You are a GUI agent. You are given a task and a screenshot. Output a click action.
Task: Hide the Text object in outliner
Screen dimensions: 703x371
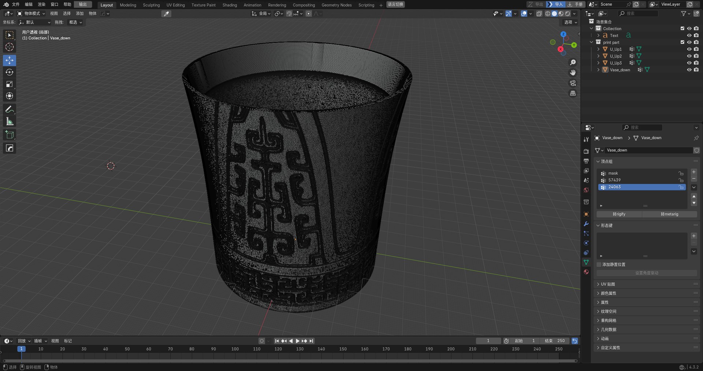pos(689,36)
